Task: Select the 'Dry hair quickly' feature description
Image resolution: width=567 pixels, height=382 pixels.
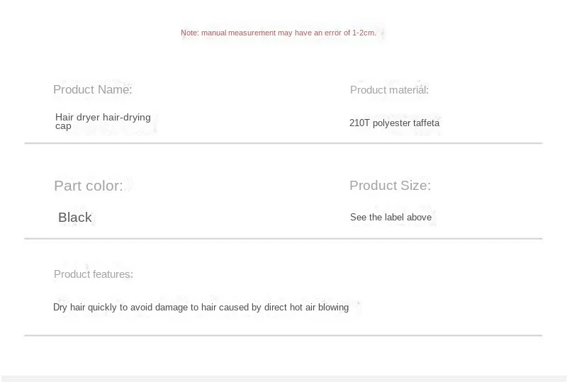Action: tap(201, 308)
